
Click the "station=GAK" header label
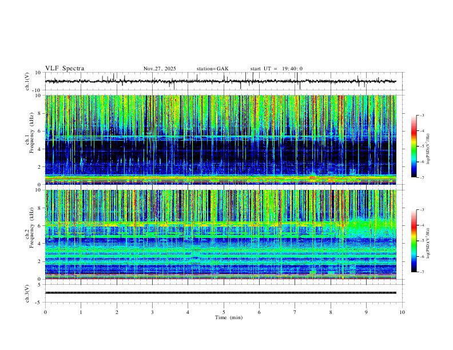pos(212,69)
